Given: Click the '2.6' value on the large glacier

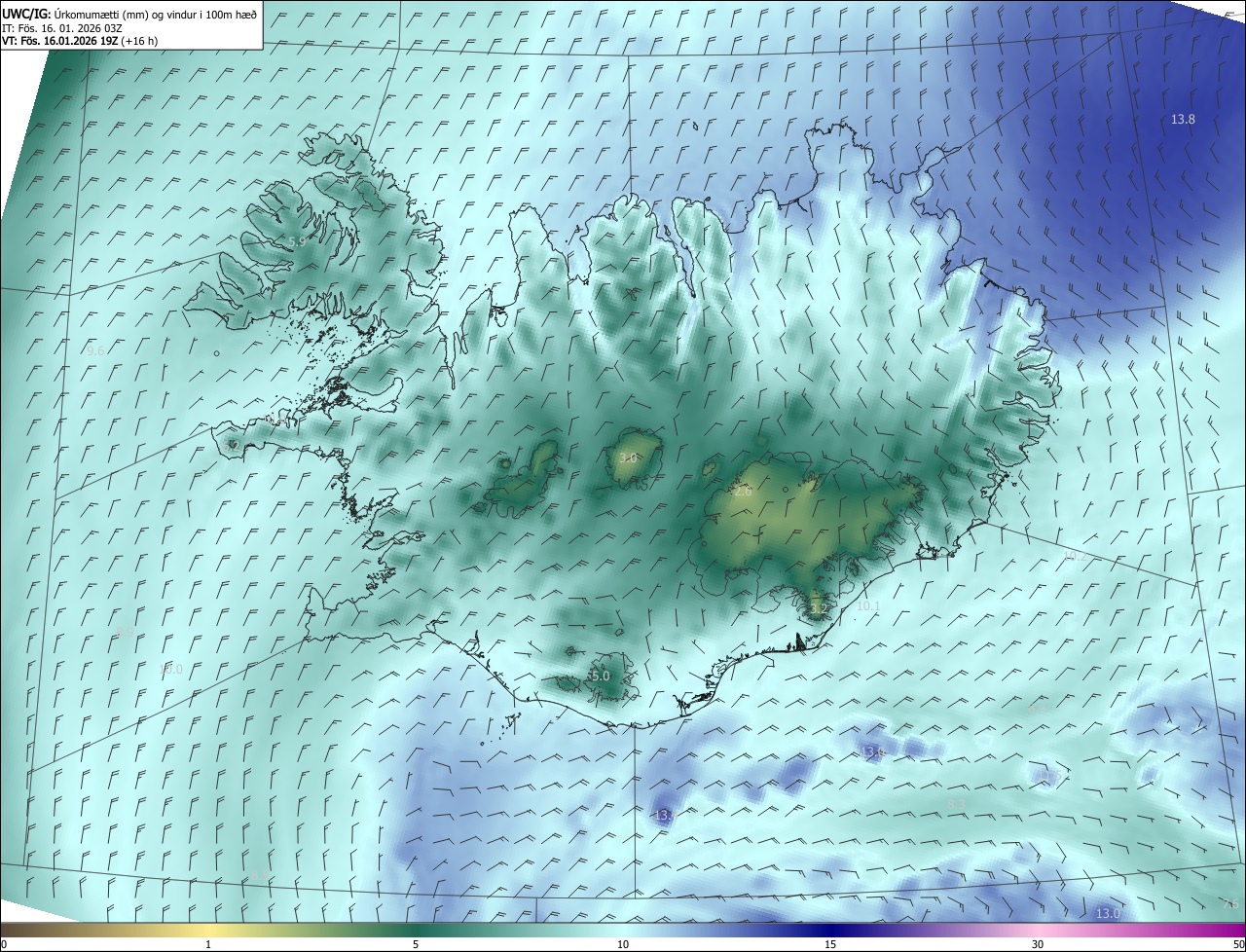Looking at the screenshot, I should [743, 493].
